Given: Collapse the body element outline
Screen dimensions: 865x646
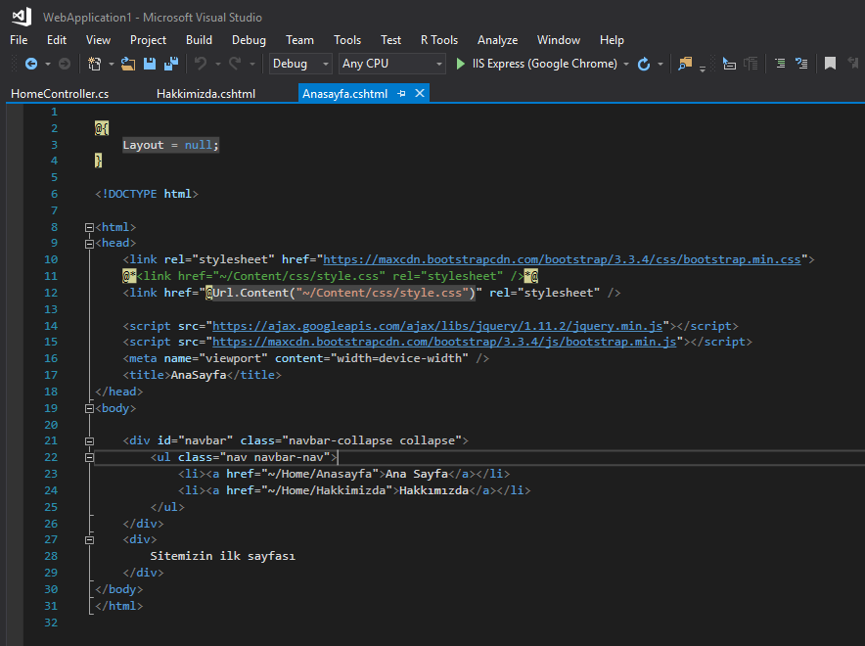Looking at the screenshot, I should click(89, 409).
